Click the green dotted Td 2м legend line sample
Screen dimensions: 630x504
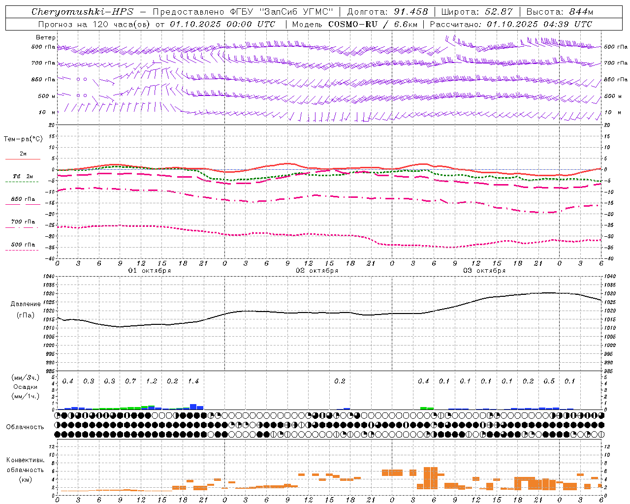pos(22,182)
